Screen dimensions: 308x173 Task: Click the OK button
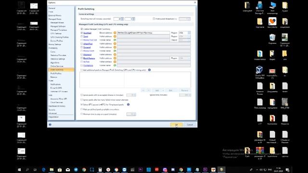[177, 124]
